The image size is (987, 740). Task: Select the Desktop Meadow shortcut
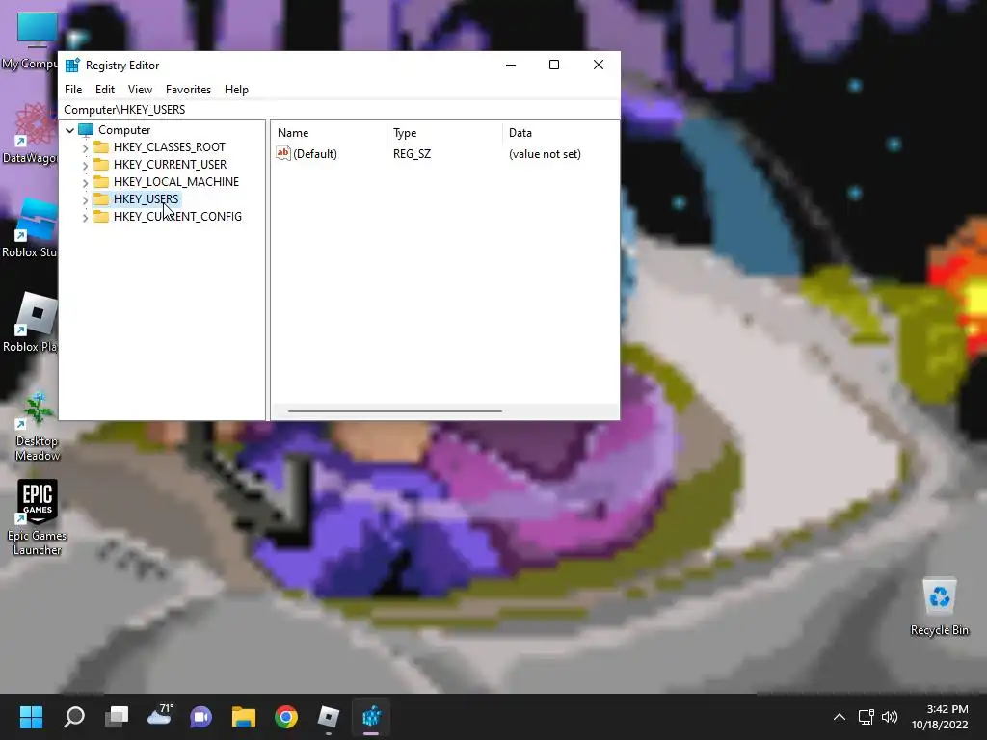pos(38,427)
